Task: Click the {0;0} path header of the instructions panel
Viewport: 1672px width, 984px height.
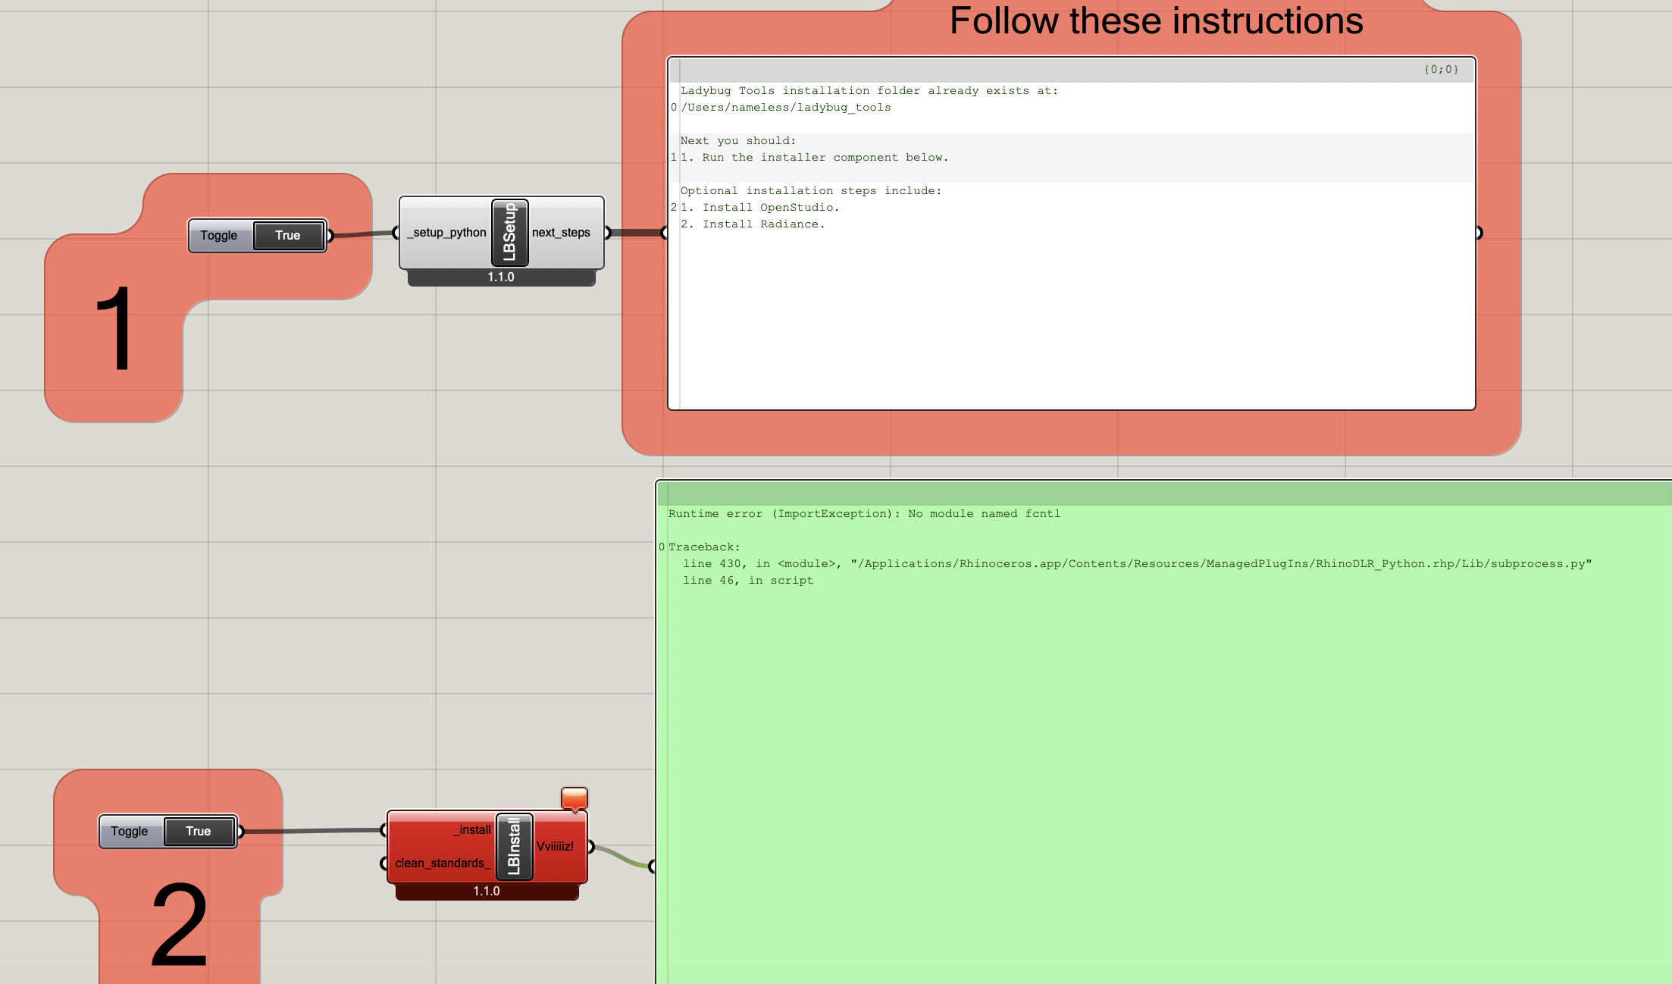Action: tap(1440, 69)
